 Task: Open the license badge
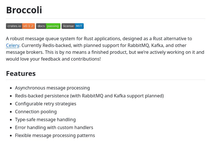click(x=73, y=26)
